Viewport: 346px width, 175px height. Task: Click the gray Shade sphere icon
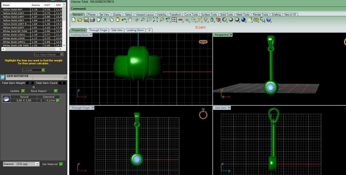click(x=231, y=19)
